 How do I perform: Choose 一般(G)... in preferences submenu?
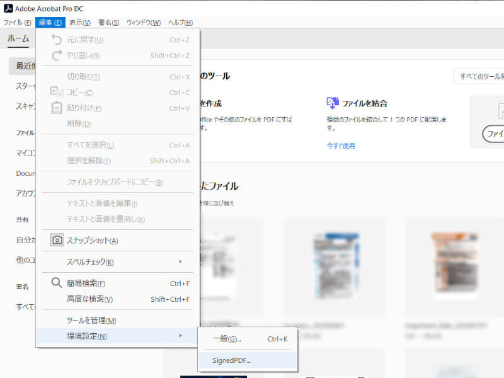point(248,339)
